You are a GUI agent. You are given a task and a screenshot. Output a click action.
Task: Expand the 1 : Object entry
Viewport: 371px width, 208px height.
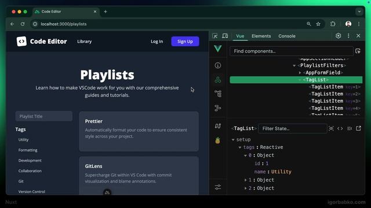point(245,180)
